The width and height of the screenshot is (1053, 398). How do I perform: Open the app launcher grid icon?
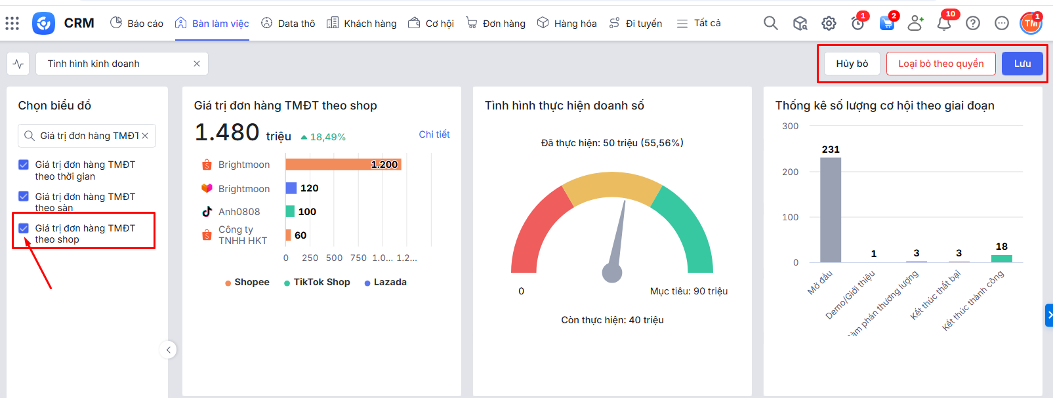tap(12, 24)
